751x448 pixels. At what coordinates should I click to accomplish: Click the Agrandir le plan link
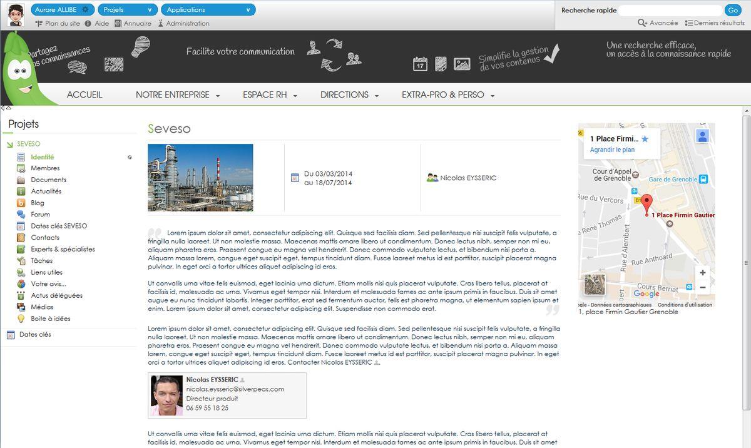[x=612, y=150]
